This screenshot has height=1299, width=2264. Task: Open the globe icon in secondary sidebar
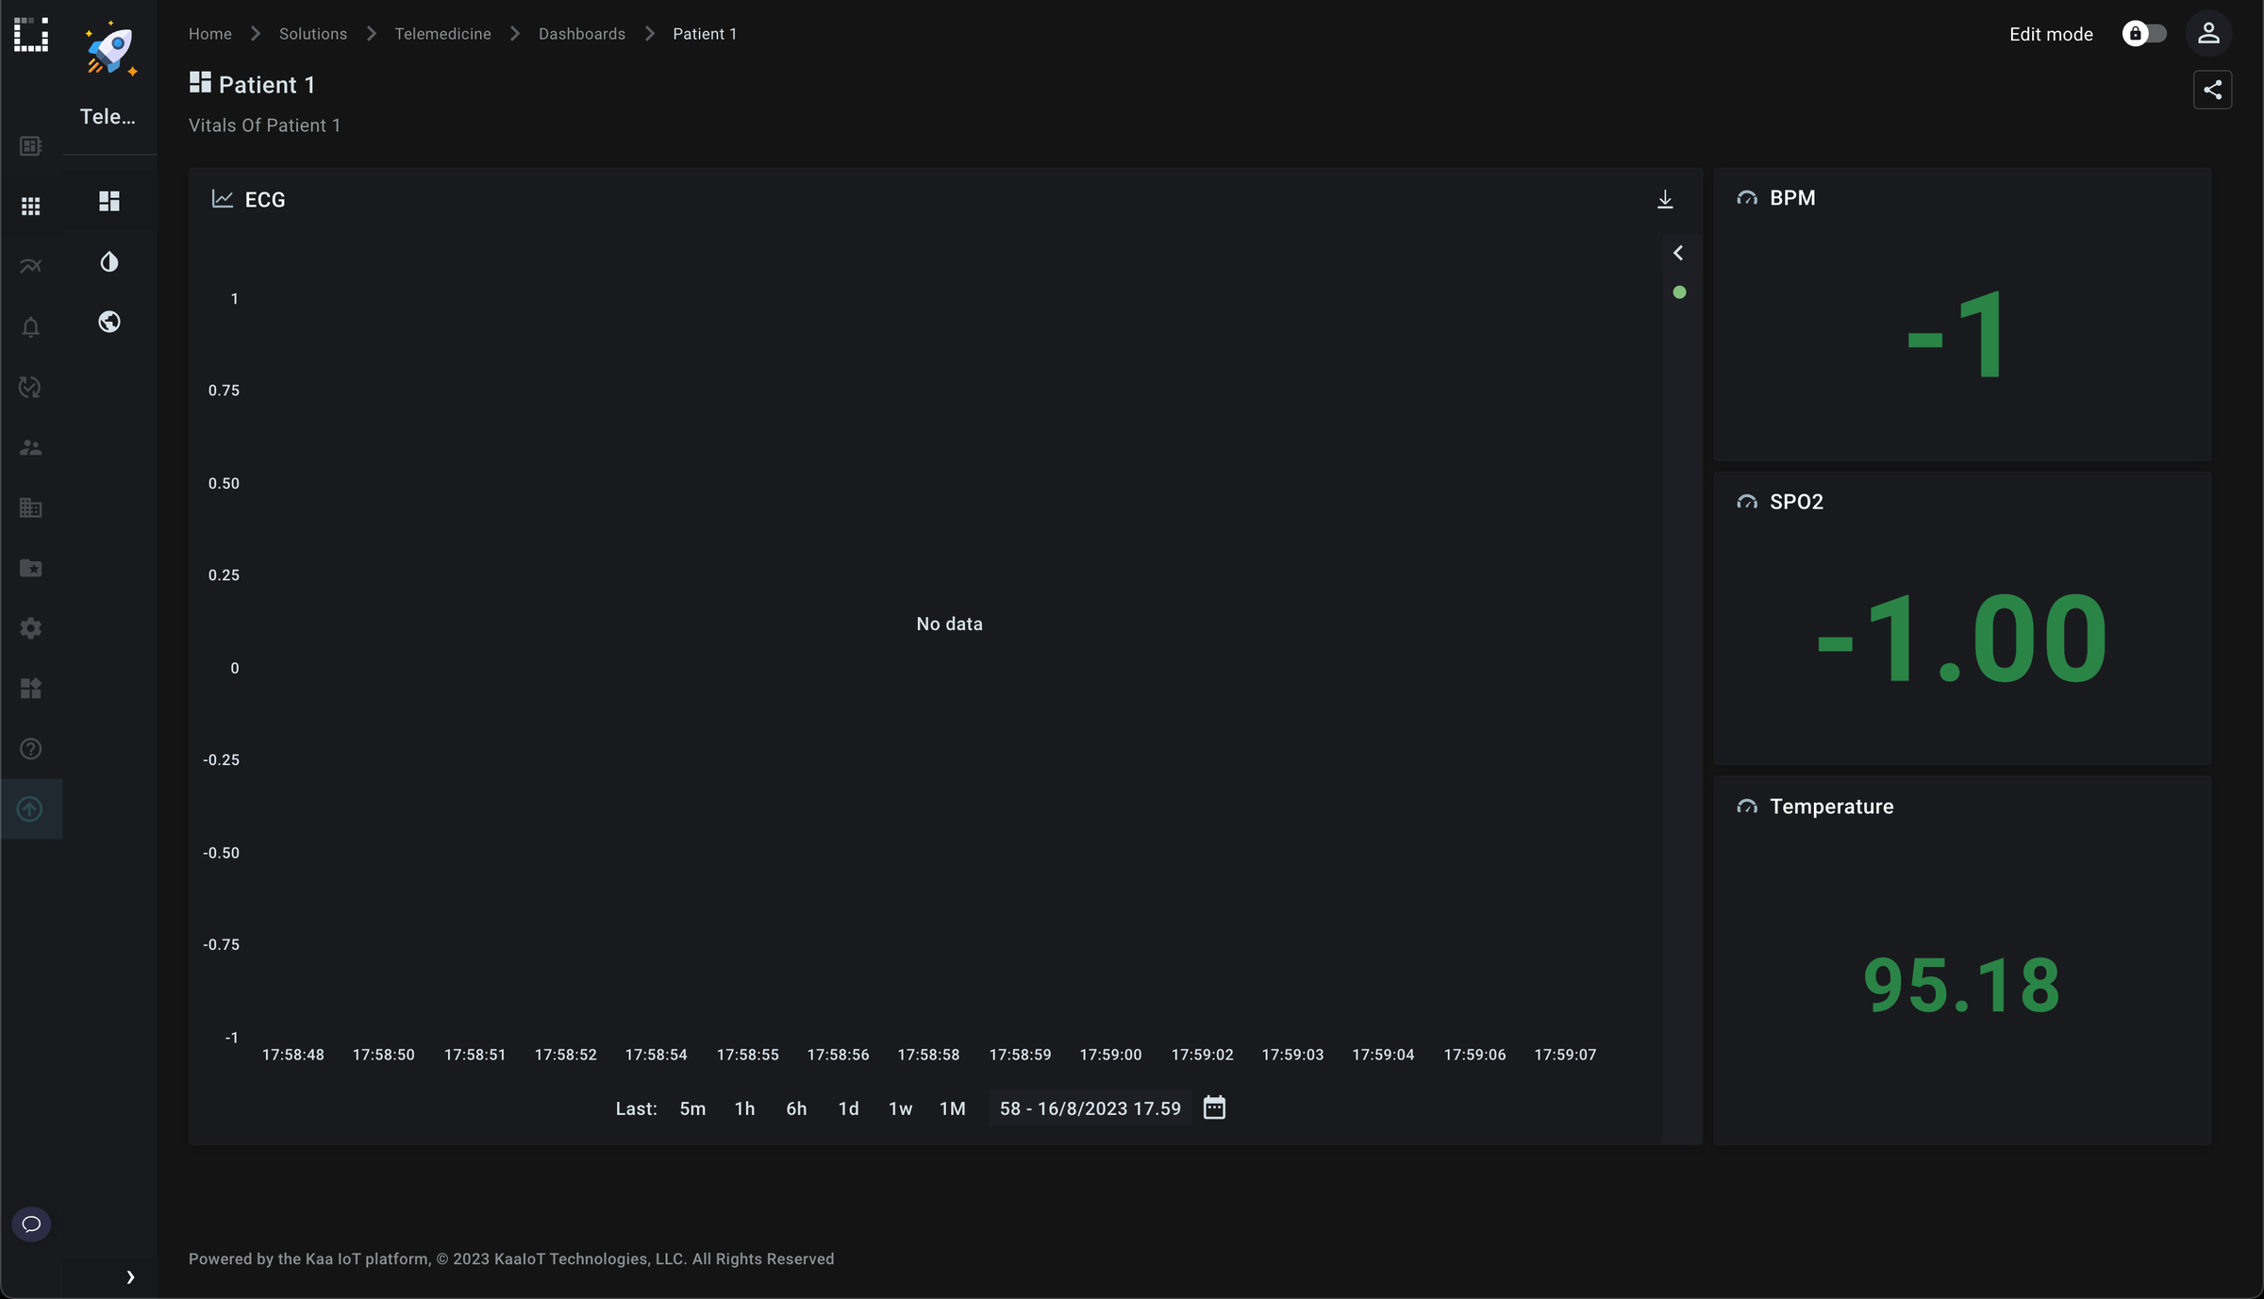(x=109, y=322)
